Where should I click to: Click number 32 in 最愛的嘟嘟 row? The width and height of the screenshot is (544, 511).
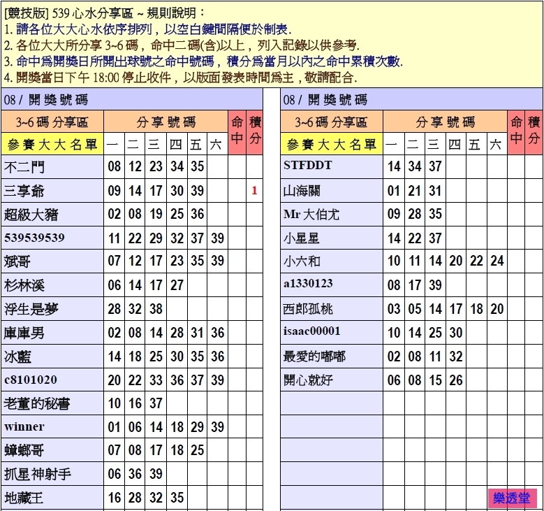point(456,357)
